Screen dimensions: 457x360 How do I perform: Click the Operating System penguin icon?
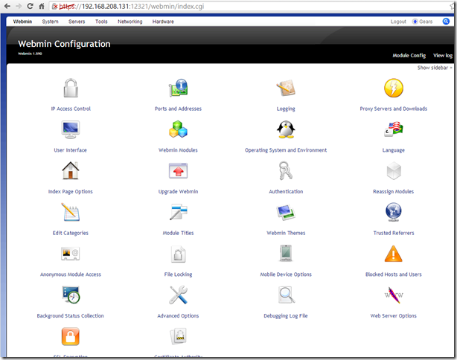click(286, 129)
